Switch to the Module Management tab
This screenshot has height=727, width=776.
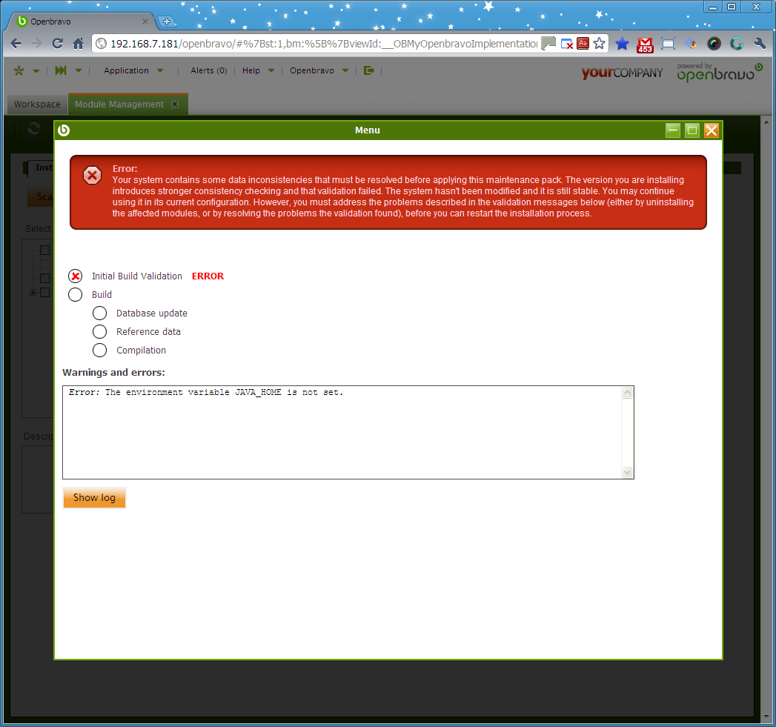pos(119,104)
